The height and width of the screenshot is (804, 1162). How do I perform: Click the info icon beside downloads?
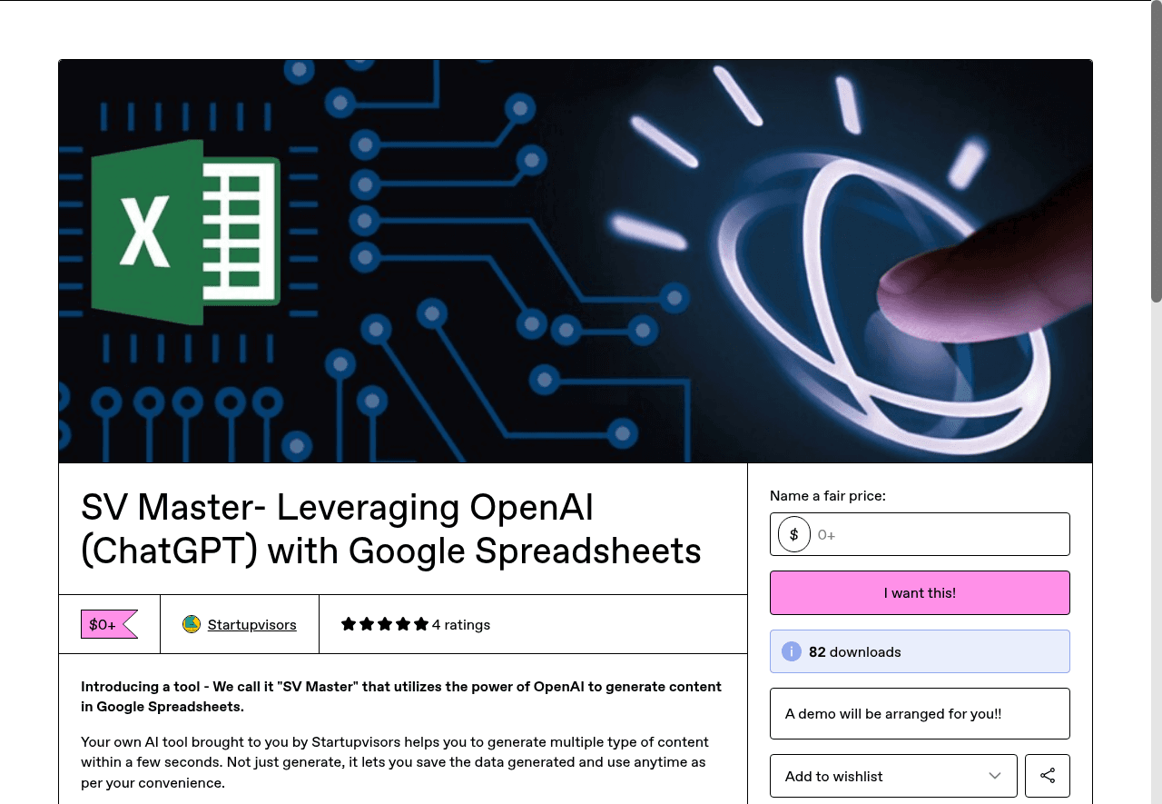[x=792, y=651]
